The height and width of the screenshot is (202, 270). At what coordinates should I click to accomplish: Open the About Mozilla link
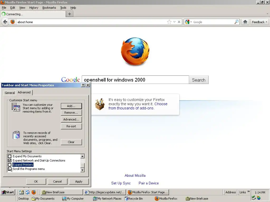coord(135,175)
